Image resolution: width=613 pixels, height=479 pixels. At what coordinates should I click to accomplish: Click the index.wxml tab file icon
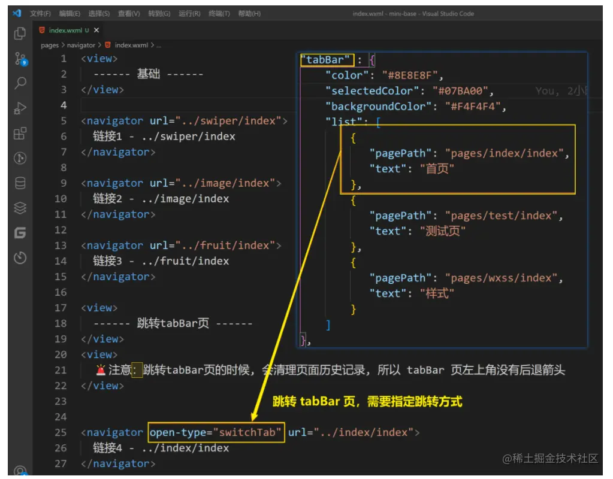(x=42, y=30)
